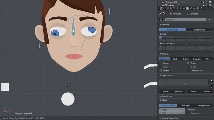
Task: Click the Lamp.002 lamp icon in outliner
Action: pyautogui.click(x=166, y=2)
